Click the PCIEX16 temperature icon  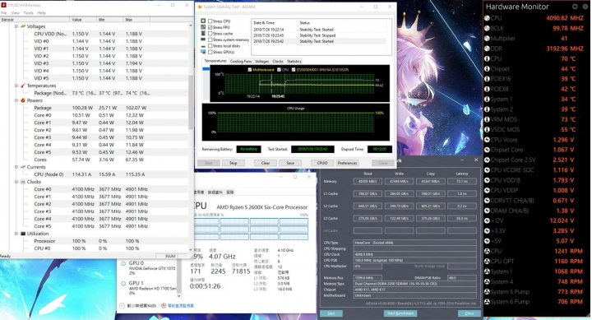pyautogui.click(x=487, y=79)
